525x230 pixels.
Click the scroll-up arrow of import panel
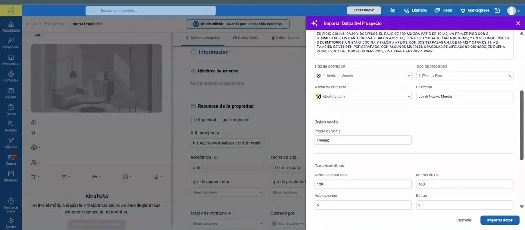click(522, 33)
